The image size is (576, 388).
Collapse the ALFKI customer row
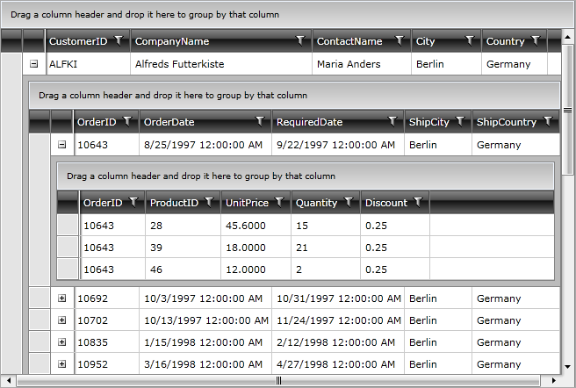(33, 64)
